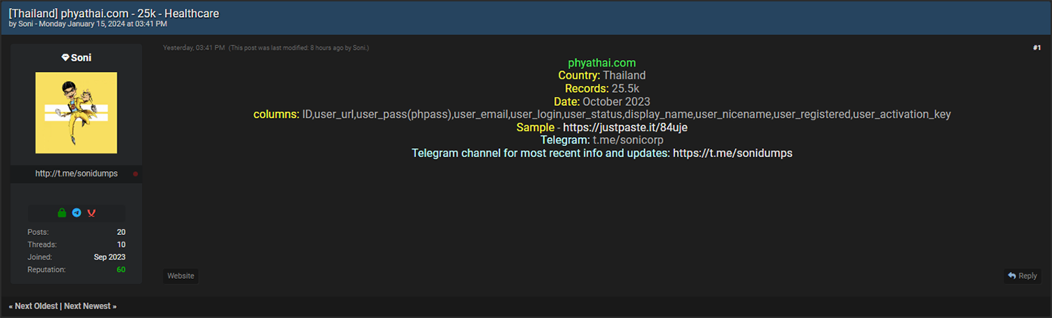Image resolution: width=1052 pixels, height=318 pixels.
Task: Click the diamond icon beside Soni username
Action: point(65,57)
